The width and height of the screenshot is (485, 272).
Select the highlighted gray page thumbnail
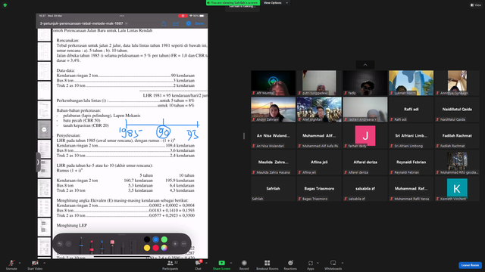click(x=44, y=129)
